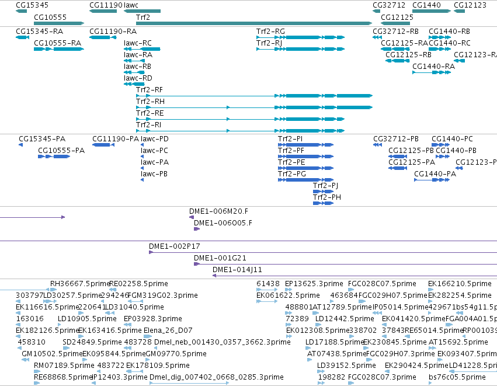Screen dimensions: 497x386
Task: Click the RM07189.5prime EST label
Action: pyautogui.click(x=64, y=366)
